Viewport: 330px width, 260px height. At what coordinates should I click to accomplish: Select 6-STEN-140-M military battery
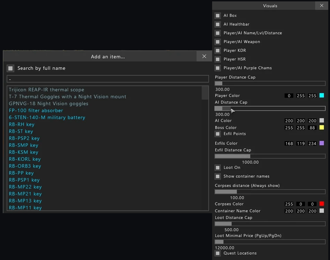point(47,117)
